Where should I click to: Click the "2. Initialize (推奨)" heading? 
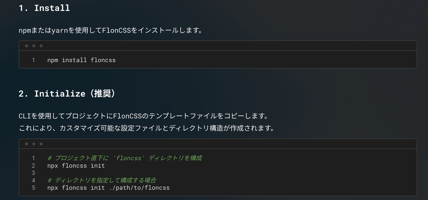(x=67, y=93)
